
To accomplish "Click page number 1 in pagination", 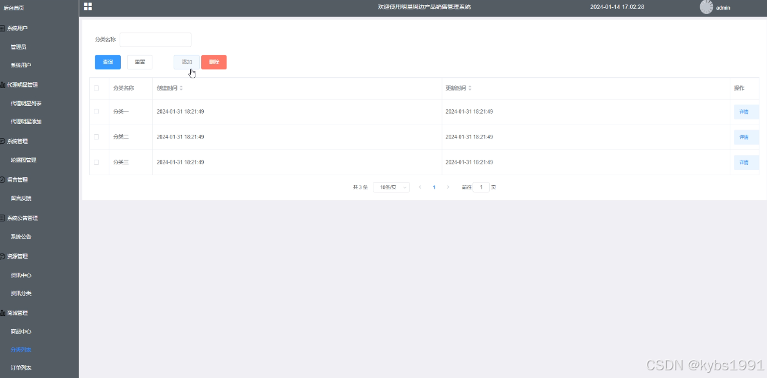I will coord(435,187).
